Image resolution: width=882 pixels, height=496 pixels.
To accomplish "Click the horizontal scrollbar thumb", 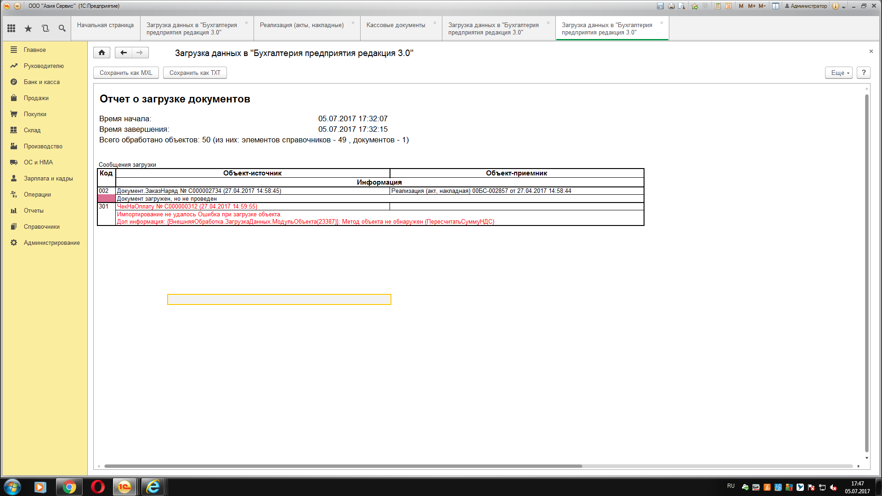I will click(x=343, y=466).
